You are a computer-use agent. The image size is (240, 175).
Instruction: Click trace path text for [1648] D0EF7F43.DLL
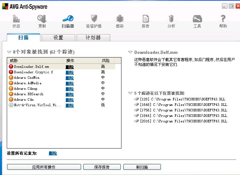pos(183,105)
